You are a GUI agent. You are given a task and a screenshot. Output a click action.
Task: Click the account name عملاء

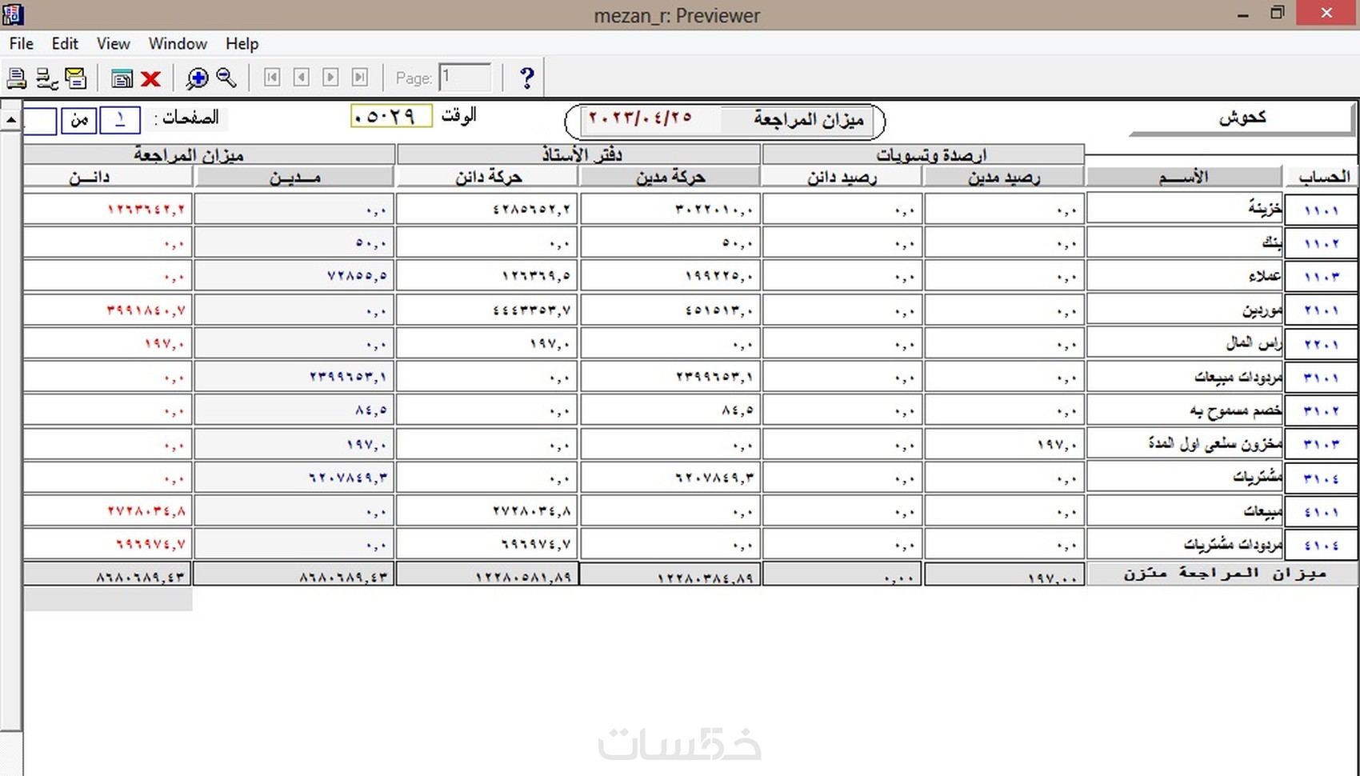click(x=1265, y=276)
